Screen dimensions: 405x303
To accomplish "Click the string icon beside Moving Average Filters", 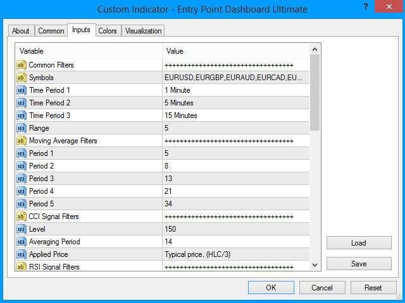I will [x=22, y=141].
